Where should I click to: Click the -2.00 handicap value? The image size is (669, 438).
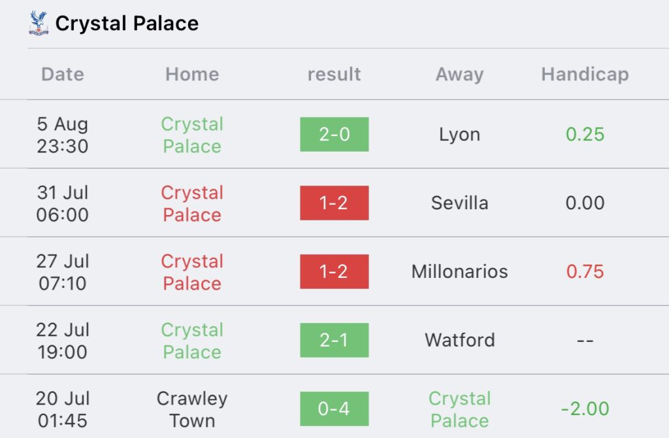click(585, 409)
